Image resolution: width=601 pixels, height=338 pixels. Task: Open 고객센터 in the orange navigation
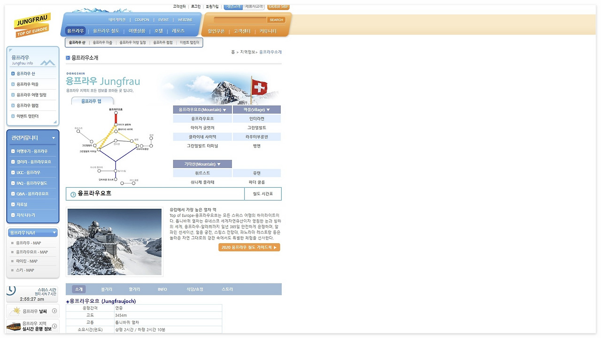[x=242, y=31]
